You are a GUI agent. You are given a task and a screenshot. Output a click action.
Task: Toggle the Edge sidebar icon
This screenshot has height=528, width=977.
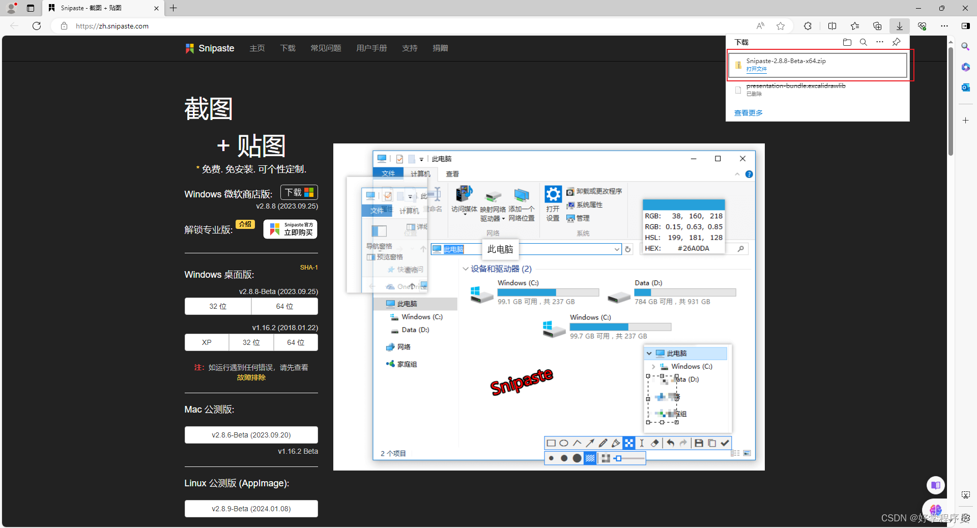click(966, 26)
